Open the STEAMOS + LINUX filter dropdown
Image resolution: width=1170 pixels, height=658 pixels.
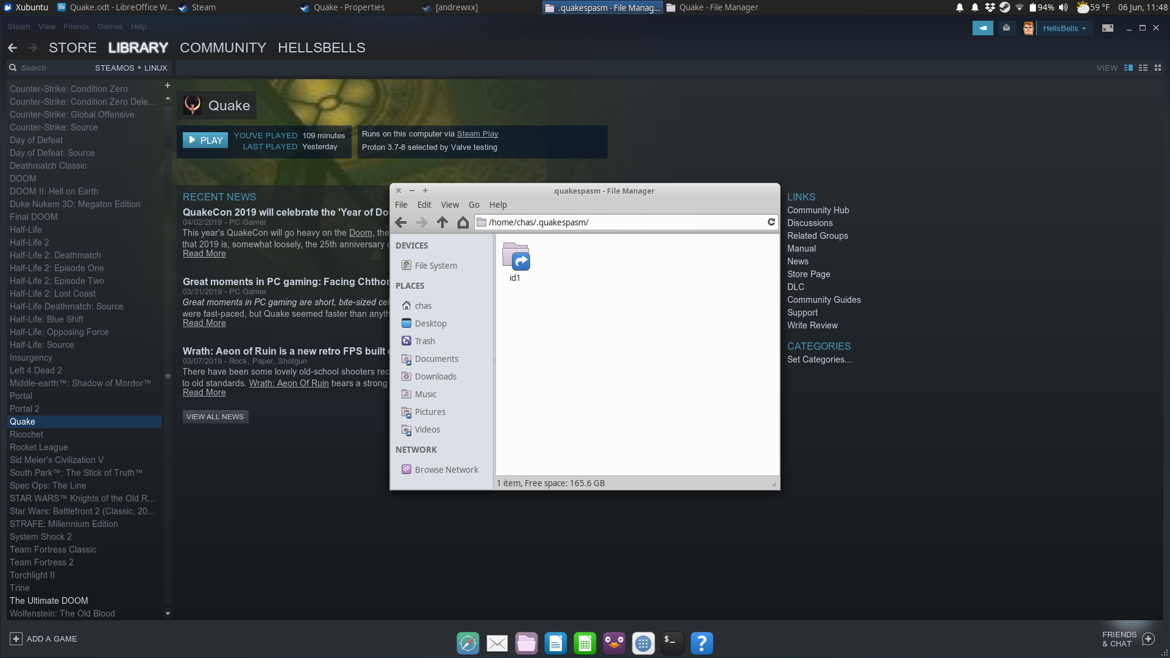click(x=130, y=68)
